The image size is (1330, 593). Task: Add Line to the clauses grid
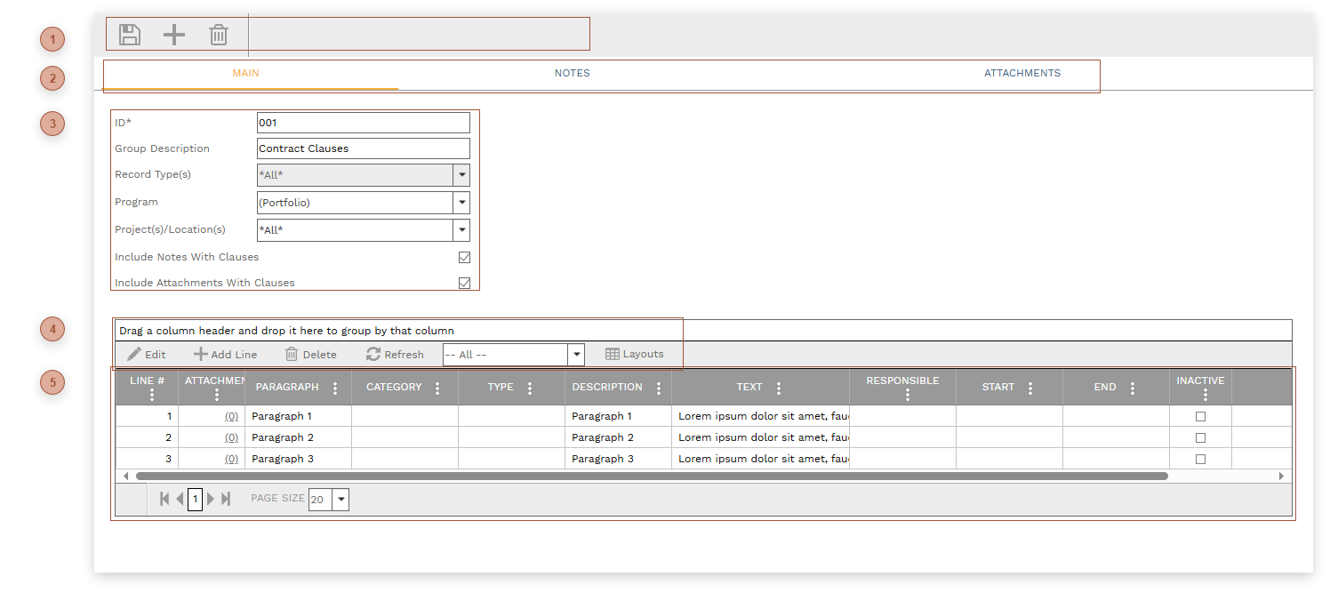point(226,354)
